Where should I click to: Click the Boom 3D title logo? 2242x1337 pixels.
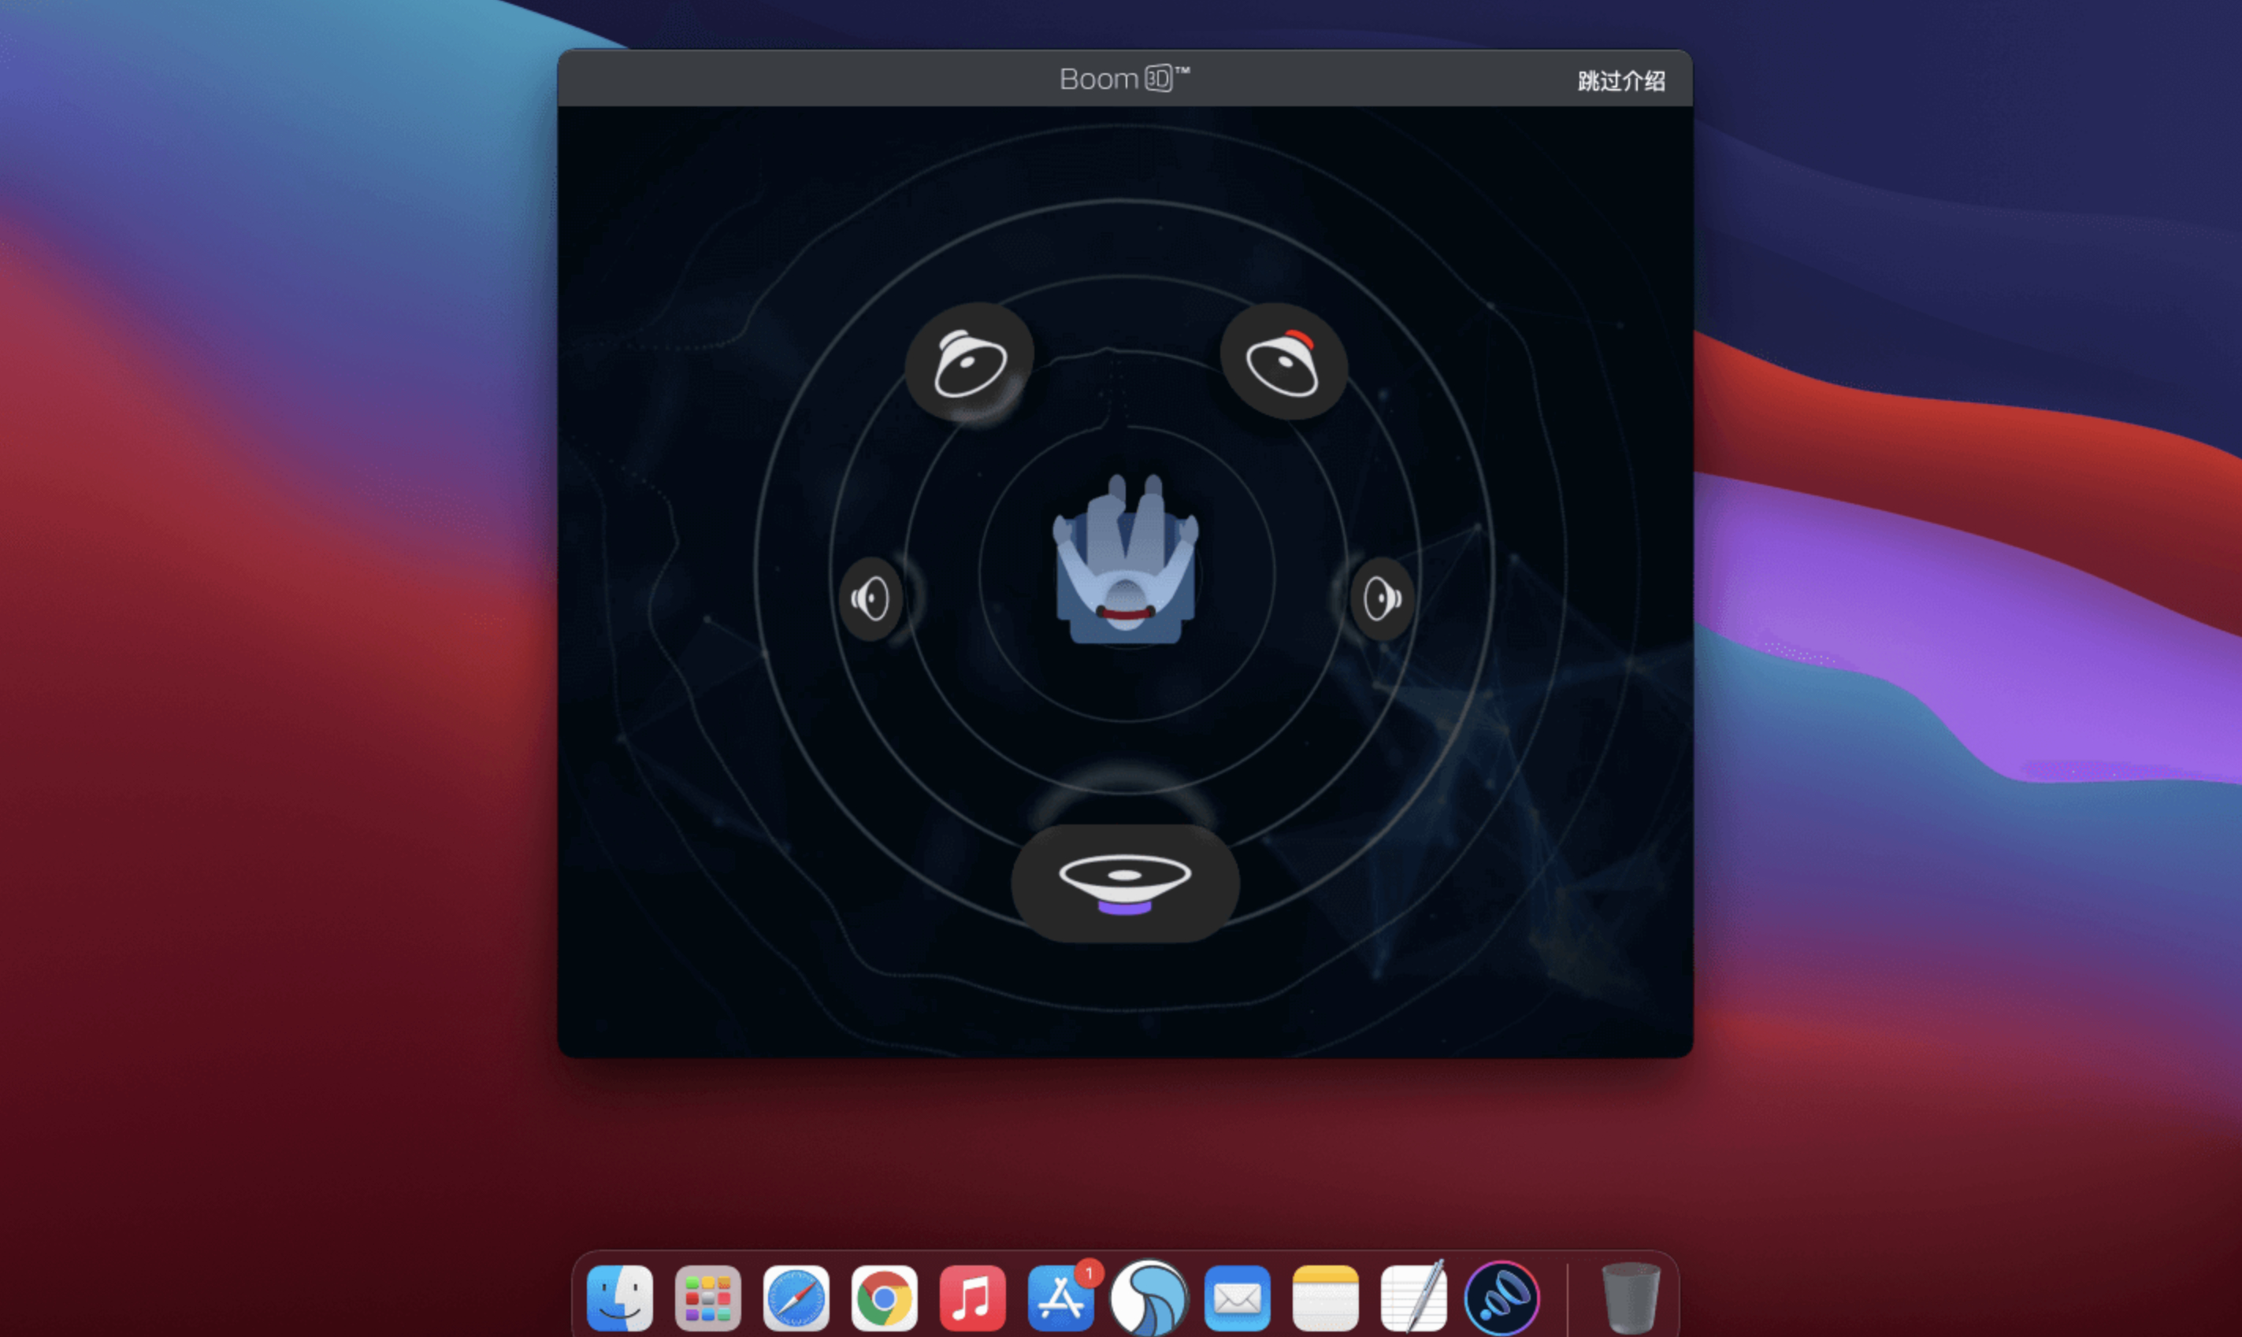1123,80
